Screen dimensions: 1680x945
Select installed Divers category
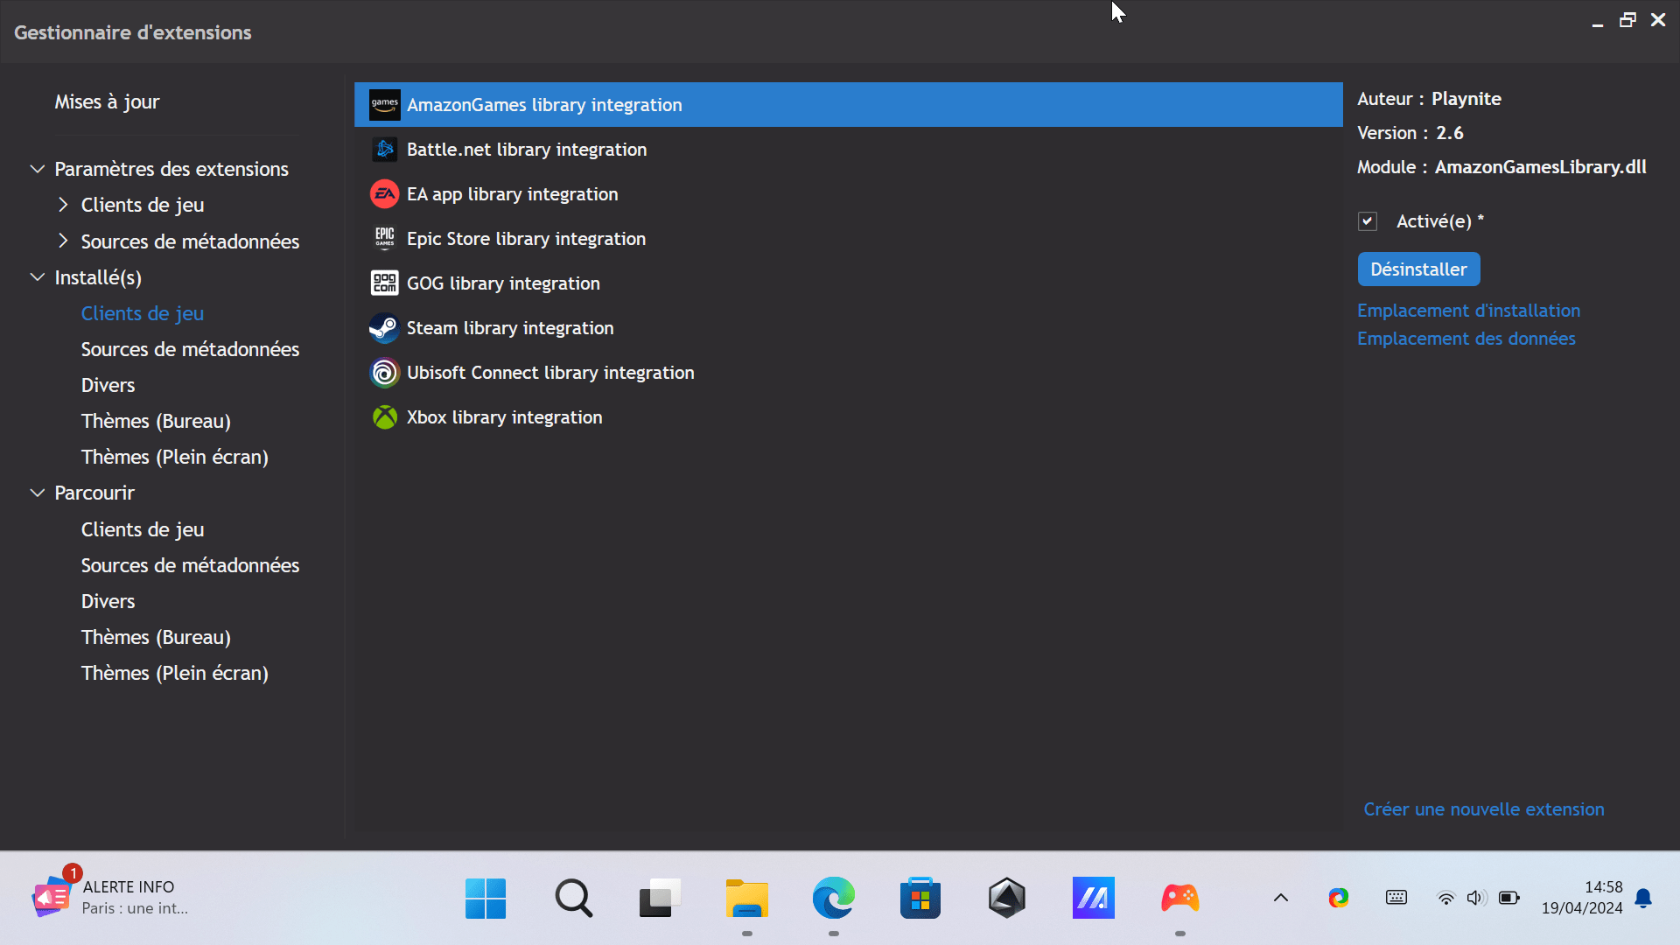pos(108,385)
